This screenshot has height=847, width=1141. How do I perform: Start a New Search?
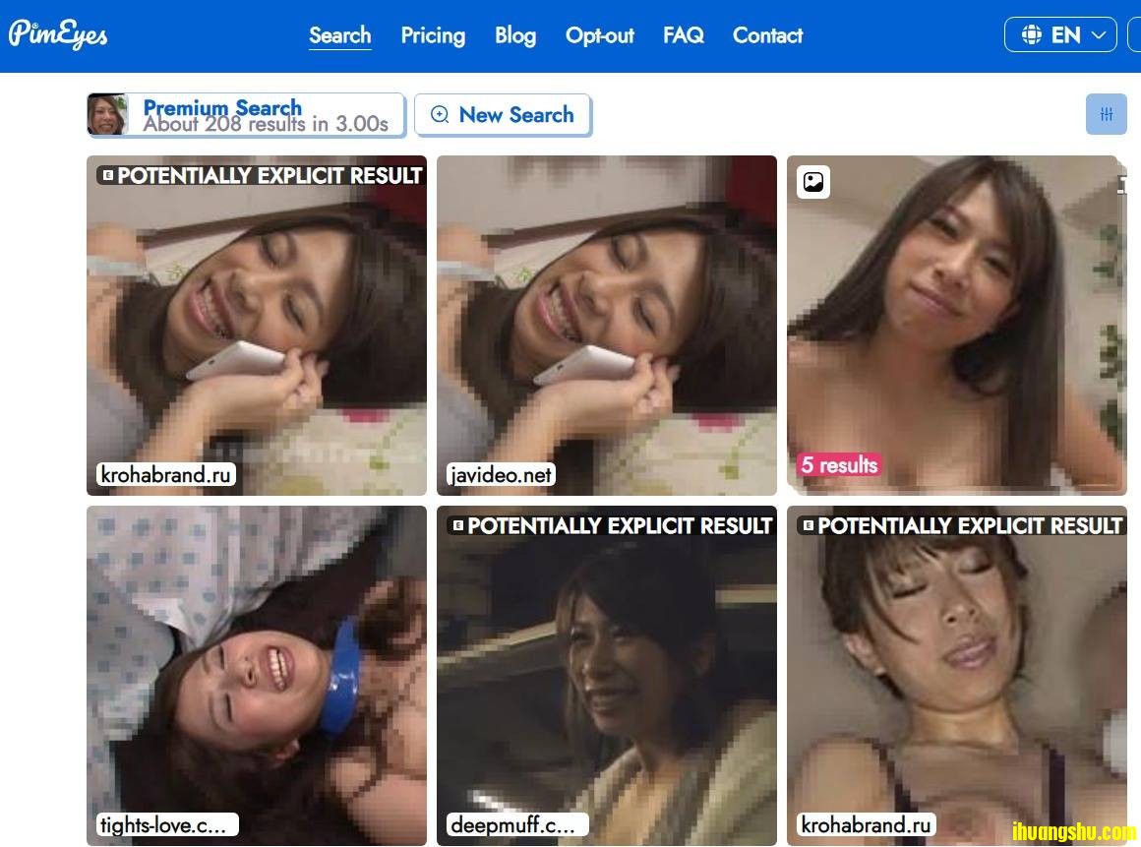point(503,114)
